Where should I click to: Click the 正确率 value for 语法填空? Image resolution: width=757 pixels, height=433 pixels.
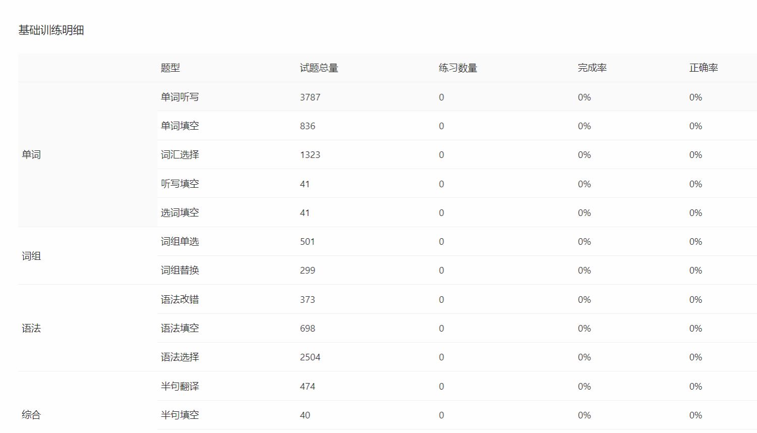(x=695, y=328)
